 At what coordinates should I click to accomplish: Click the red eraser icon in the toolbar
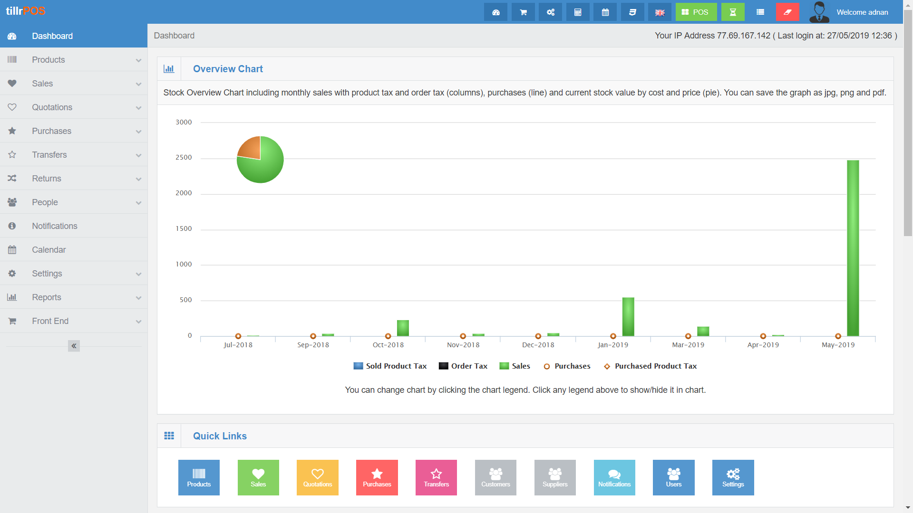pyautogui.click(x=787, y=12)
